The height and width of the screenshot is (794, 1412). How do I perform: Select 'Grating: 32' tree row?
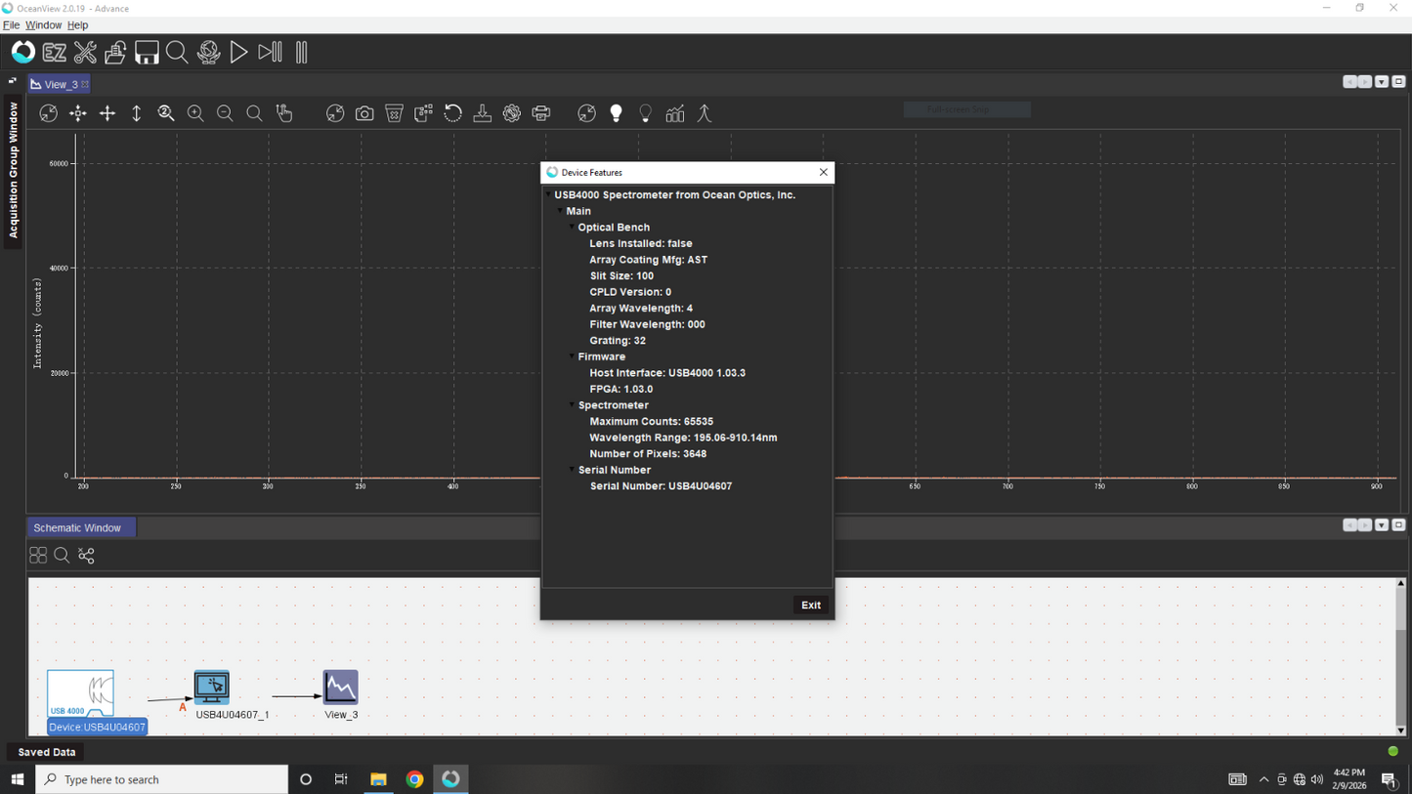618,341
